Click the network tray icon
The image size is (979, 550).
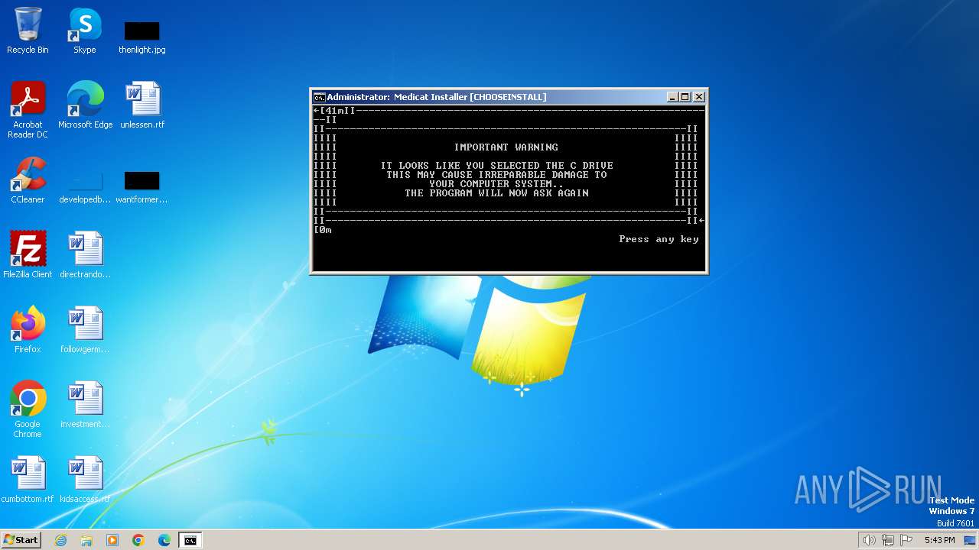[x=888, y=540]
